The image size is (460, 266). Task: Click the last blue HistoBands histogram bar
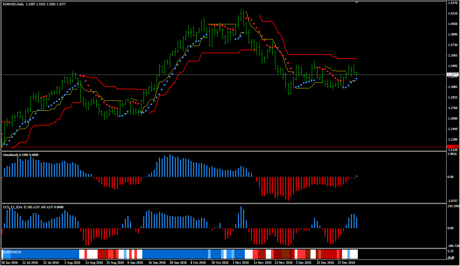(x=356, y=176)
